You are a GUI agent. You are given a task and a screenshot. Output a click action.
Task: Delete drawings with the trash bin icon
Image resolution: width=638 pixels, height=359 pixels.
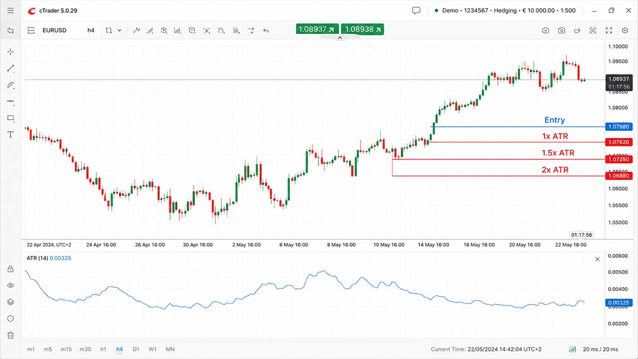pyautogui.click(x=10, y=336)
